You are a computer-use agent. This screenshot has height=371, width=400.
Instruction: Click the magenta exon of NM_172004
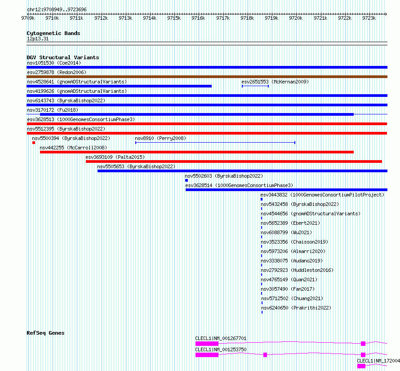click(361, 366)
